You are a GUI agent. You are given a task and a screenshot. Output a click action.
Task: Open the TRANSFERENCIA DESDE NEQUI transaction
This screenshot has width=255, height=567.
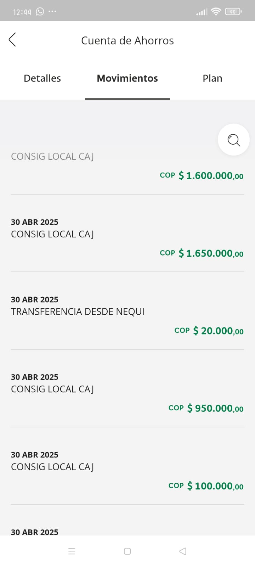[x=78, y=311]
